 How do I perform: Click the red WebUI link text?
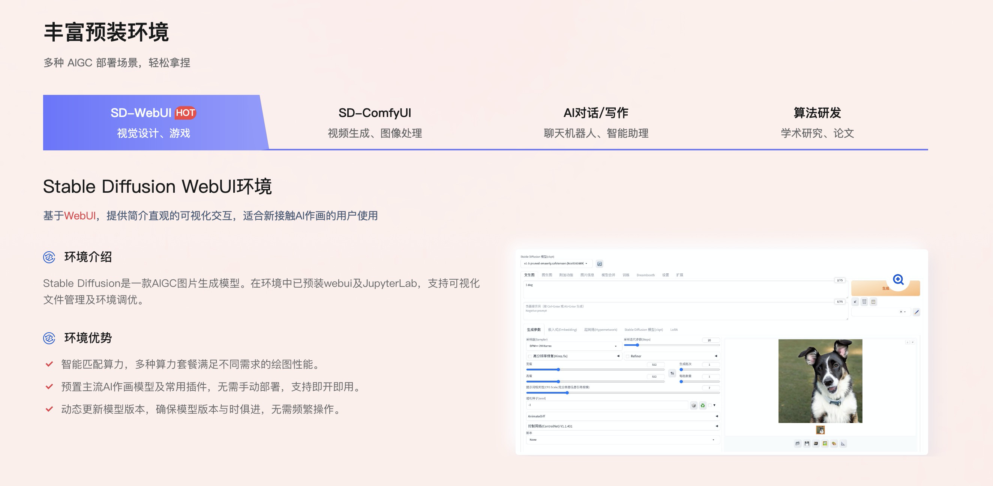[x=80, y=216]
